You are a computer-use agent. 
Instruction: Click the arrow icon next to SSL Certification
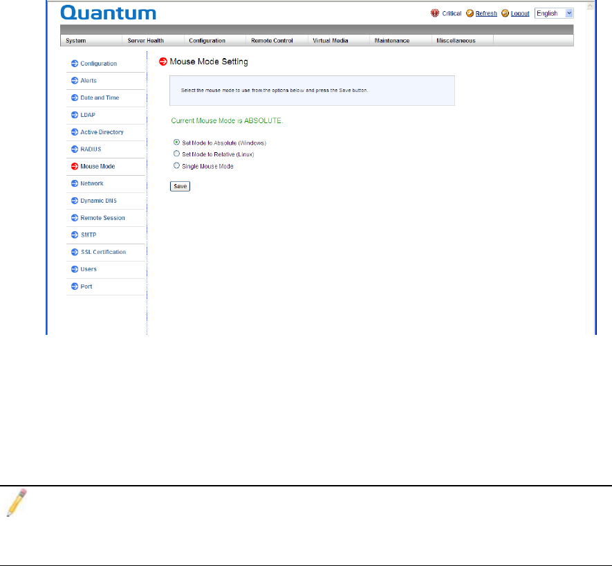(x=75, y=252)
